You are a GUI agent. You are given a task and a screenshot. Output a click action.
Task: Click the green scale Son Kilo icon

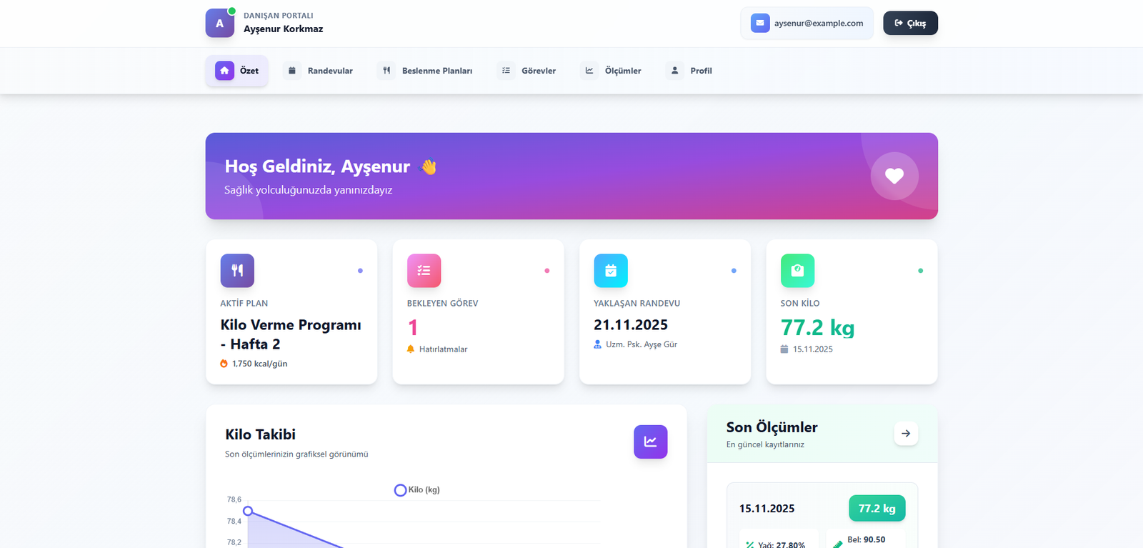pyautogui.click(x=797, y=271)
